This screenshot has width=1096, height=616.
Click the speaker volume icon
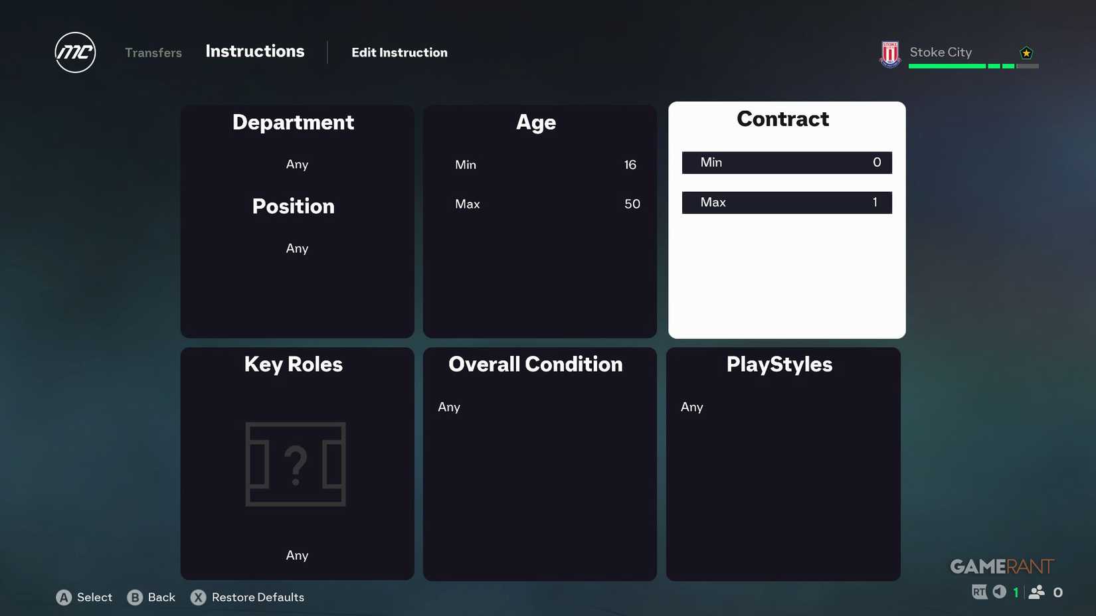999,591
